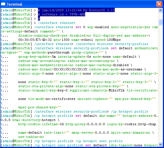Click 'supplicant-identity=MikroTik' text

97,90
